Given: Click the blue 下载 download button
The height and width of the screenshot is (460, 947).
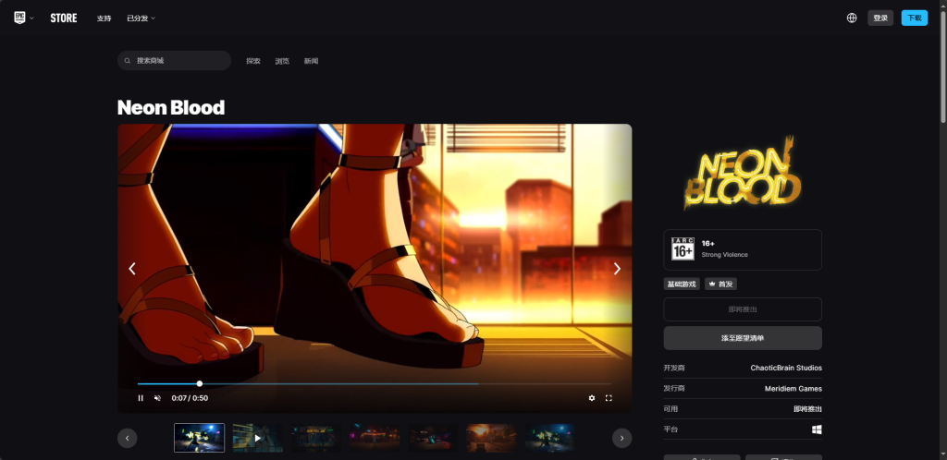Looking at the screenshot, I should [915, 18].
